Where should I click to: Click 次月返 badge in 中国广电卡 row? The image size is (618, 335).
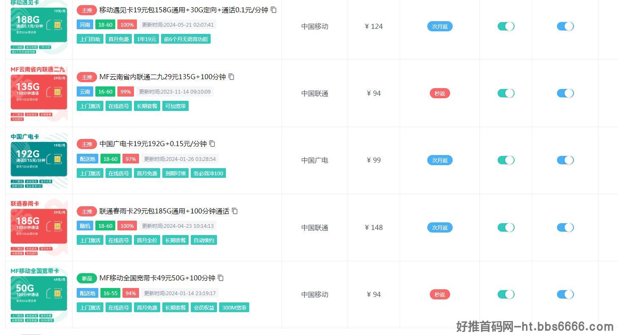pos(440,160)
